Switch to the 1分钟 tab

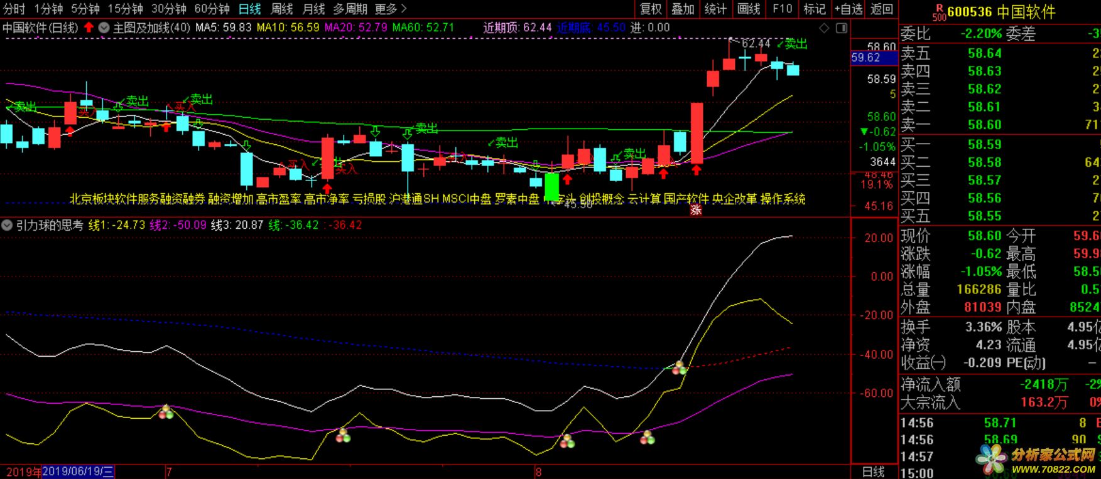[48, 9]
